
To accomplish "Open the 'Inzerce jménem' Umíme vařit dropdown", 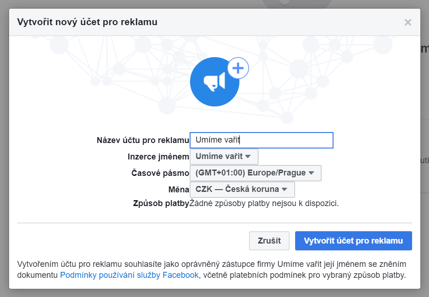I will pyautogui.click(x=224, y=157).
